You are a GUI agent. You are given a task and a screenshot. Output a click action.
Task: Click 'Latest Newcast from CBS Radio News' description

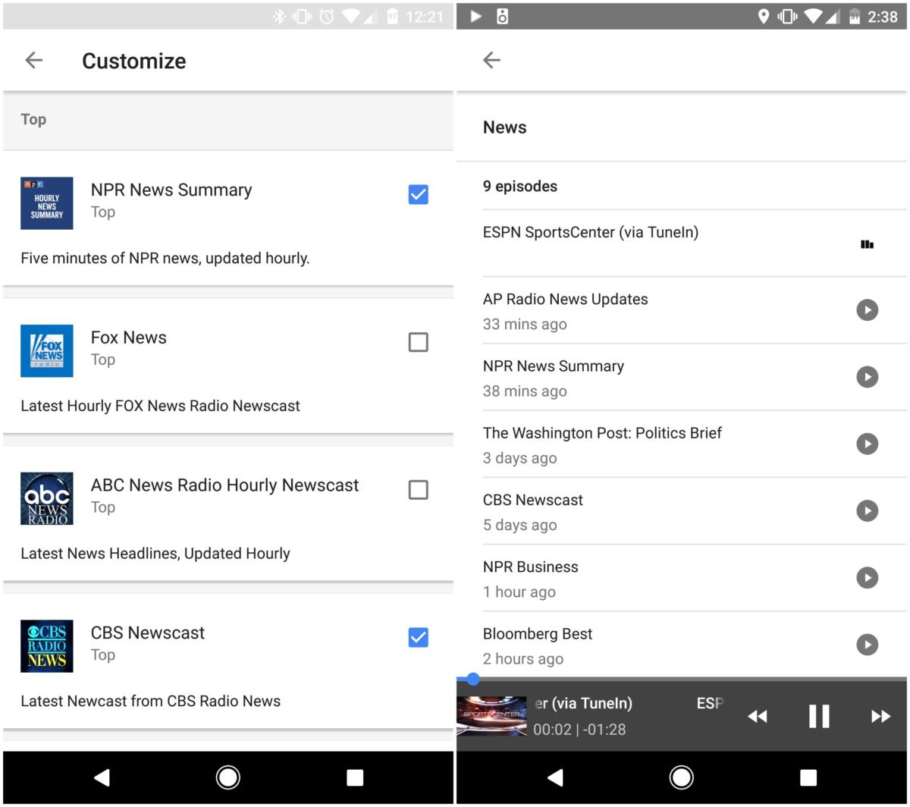[150, 701]
